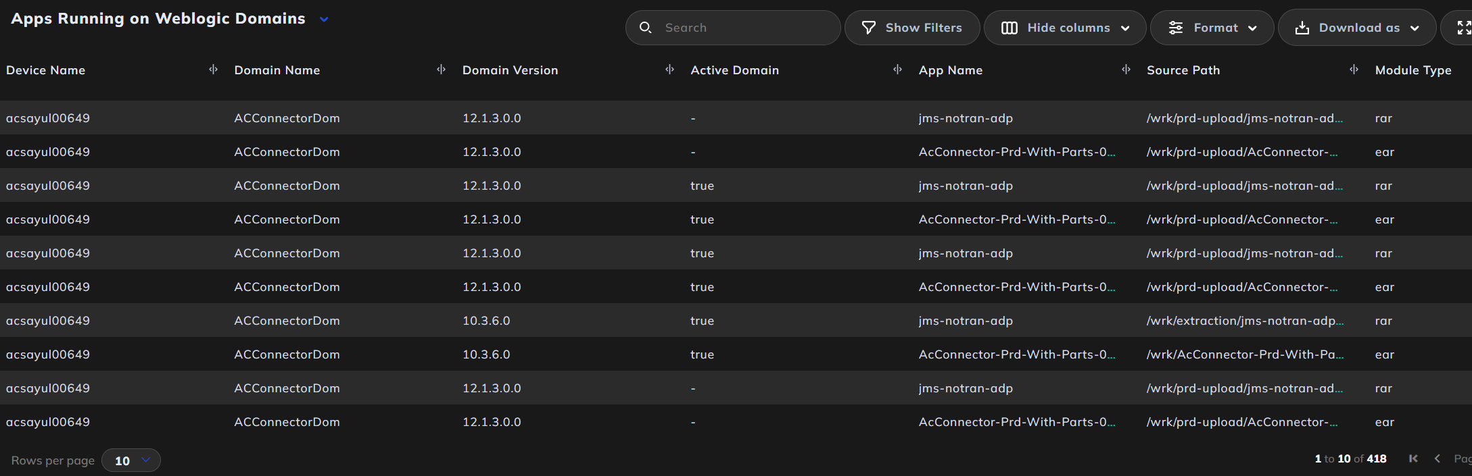Click the Source Path column resize handle icon

tap(1354, 70)
